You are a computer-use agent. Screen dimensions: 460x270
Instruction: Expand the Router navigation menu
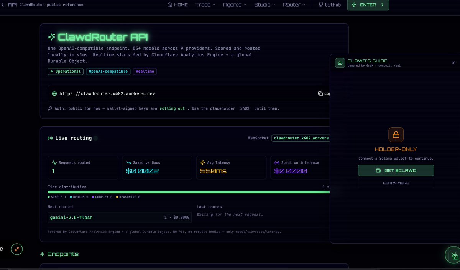[294, 5]
